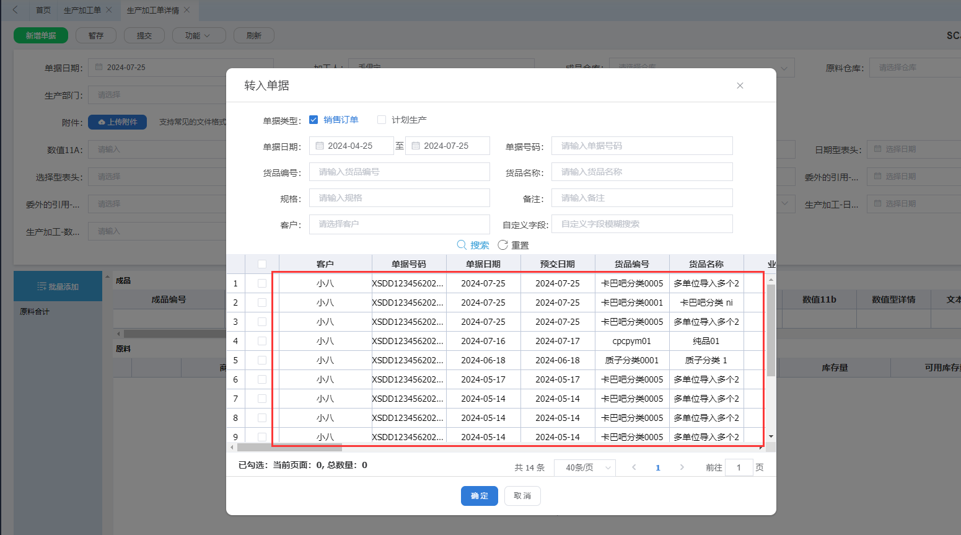Go to the previous page arrow in pagination
Screen dimensions: 961x535
pyautogui.click(x=634, y=467)
